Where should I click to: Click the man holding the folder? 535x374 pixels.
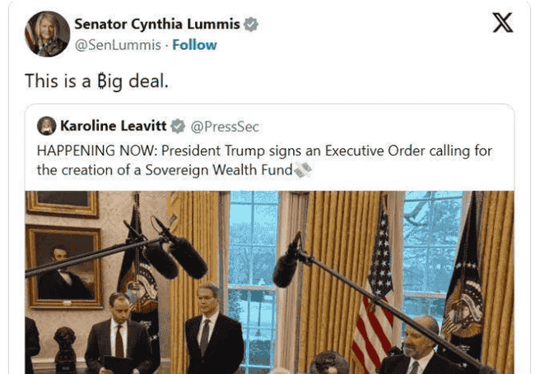tap(120, 334)
